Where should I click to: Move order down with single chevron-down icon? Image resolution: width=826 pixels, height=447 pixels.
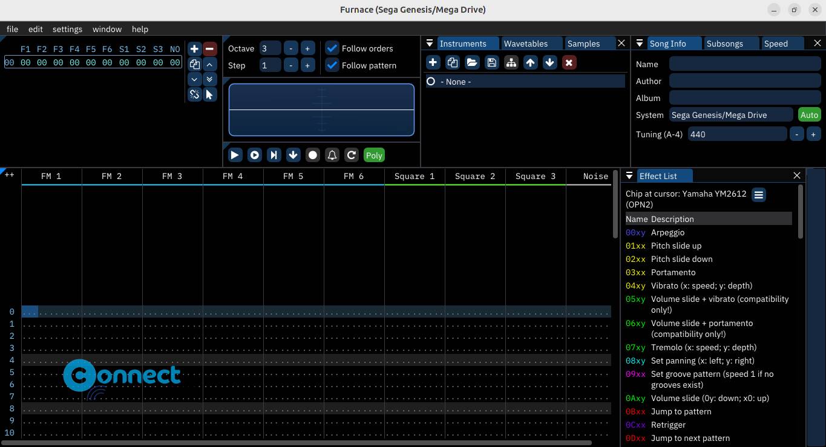pyautogui.click(x=194, y=79)
